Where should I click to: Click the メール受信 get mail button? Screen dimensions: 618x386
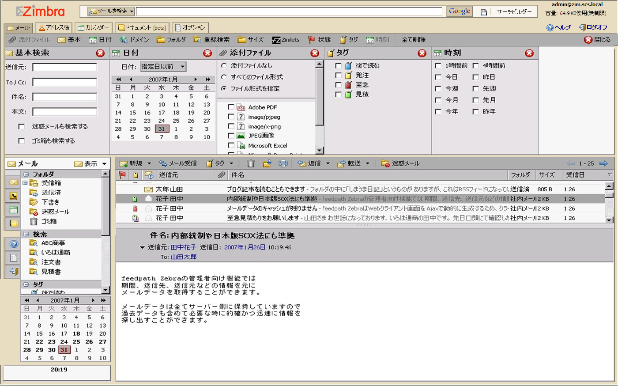coord(178,163)
